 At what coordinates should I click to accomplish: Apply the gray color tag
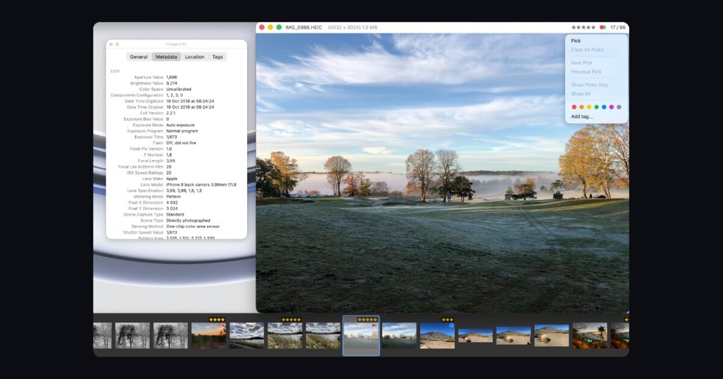[x=619, y=107]
